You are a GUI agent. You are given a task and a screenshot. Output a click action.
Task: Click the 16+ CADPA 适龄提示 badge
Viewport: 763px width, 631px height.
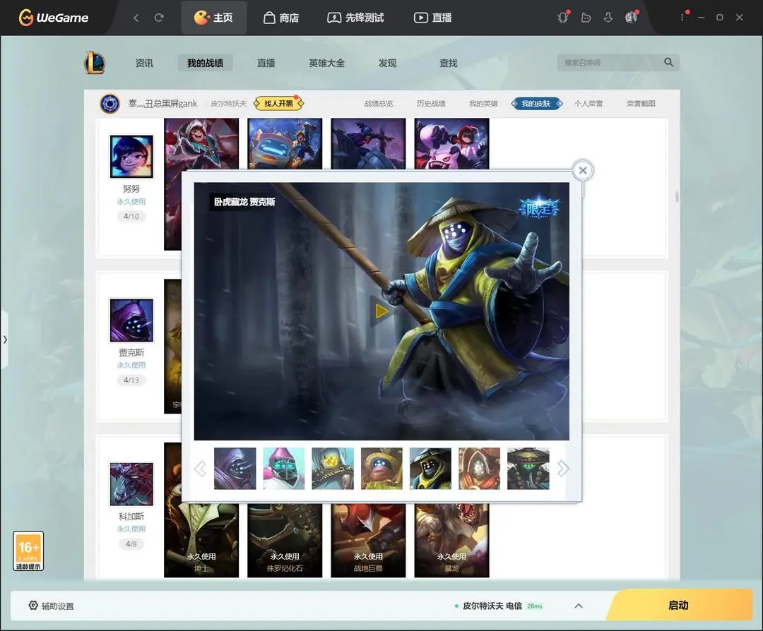point(28,551)
